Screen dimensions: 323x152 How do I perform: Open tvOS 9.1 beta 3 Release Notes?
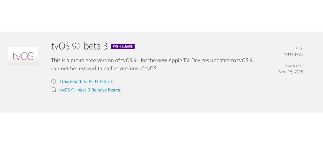[x=90, y=90]
